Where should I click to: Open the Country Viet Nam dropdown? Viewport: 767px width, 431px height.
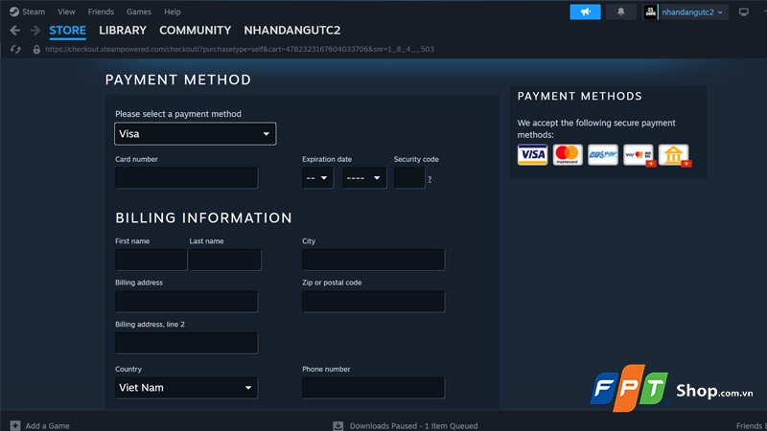186,388
